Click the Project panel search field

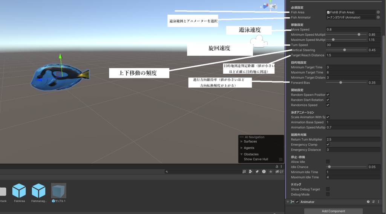click(x=202, y=172)
